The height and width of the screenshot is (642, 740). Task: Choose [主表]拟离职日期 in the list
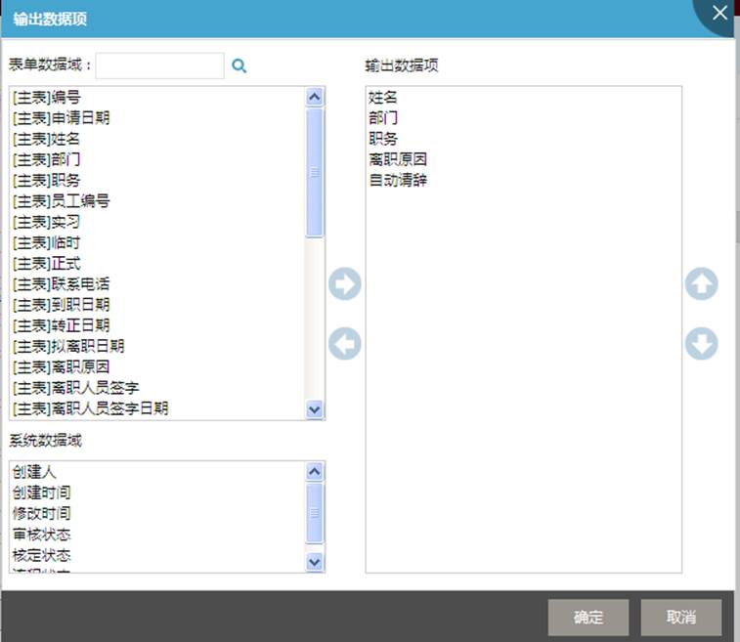pos(67,346)
